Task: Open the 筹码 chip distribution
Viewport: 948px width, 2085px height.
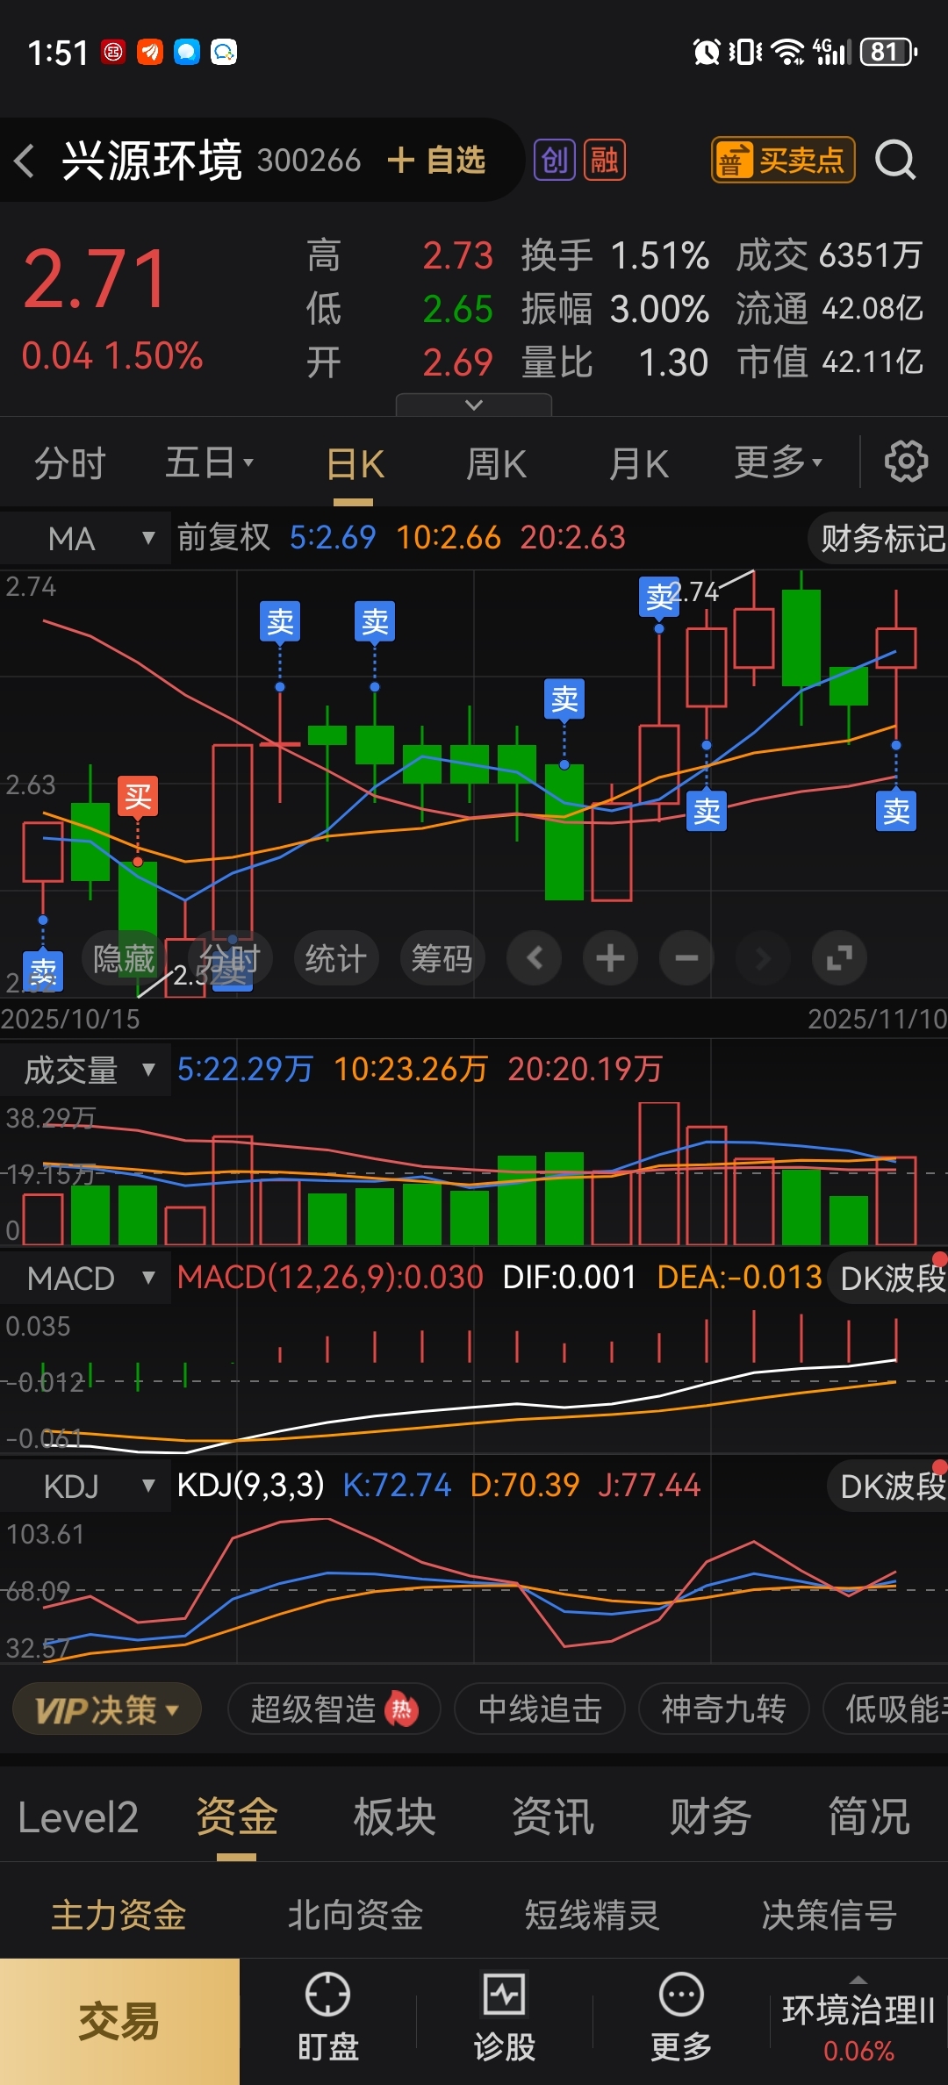Action: pos(442,957)
